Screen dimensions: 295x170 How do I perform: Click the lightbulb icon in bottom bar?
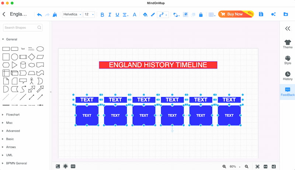[66, 166]
